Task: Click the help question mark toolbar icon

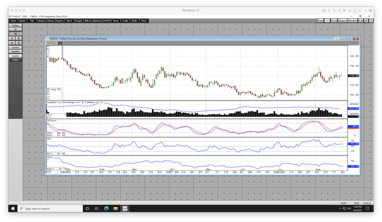Action: [x=371, y=21]
